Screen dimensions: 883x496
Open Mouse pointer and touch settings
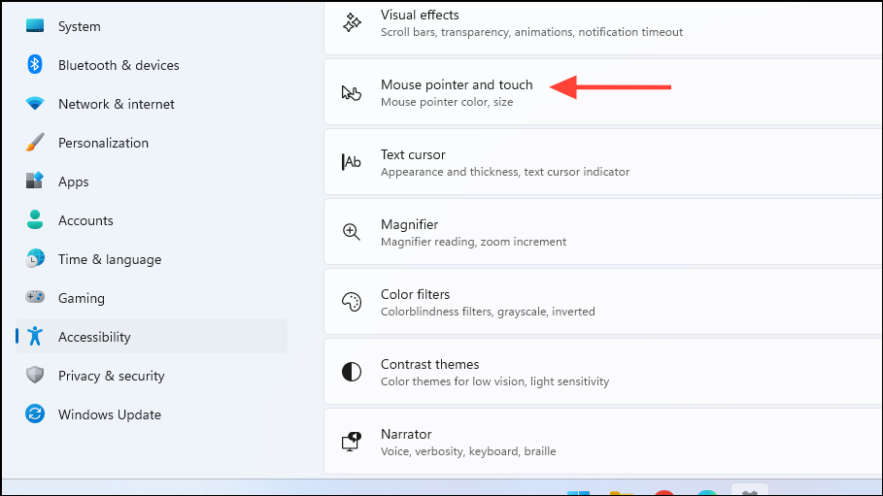point(603,92)
